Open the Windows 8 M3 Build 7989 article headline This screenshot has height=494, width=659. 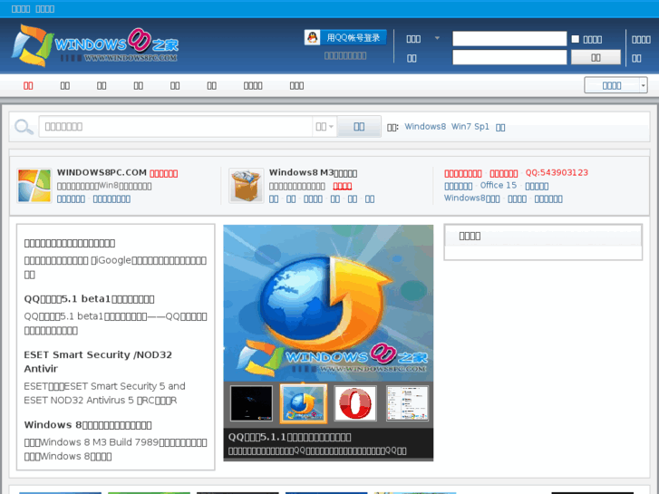coord(88,425)
